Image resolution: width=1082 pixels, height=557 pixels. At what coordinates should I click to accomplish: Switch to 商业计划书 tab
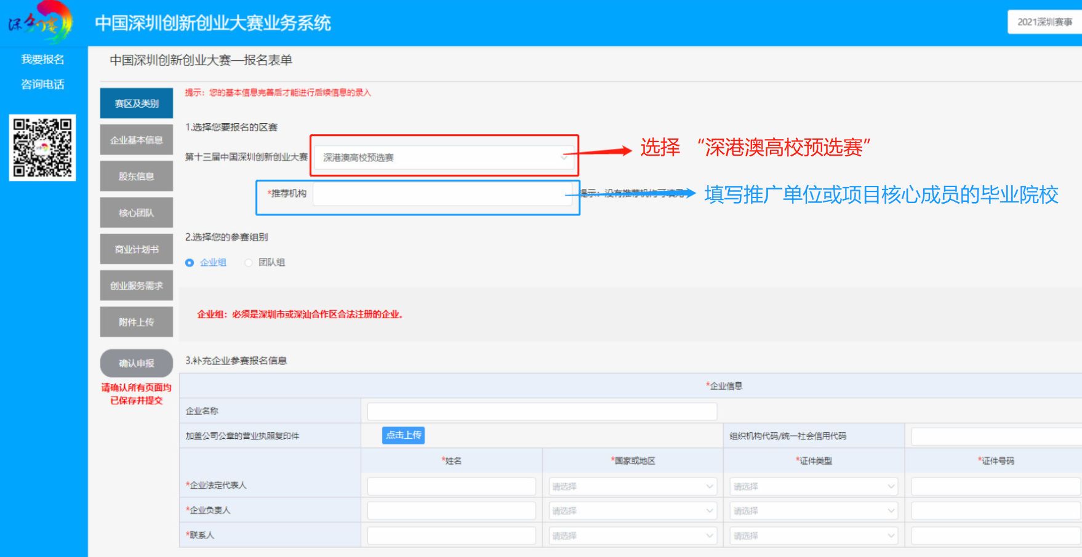tap(137, 249)
